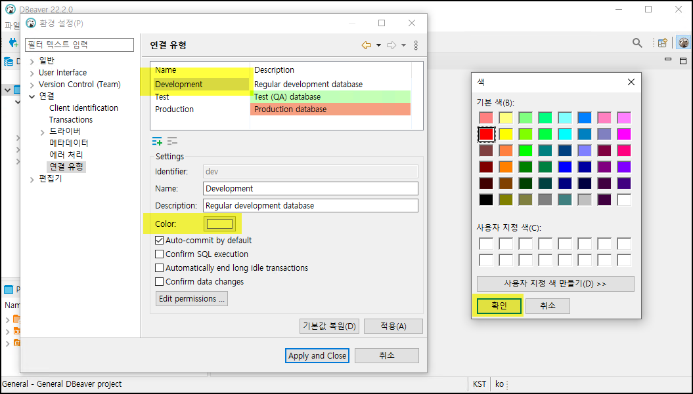Screen dimensions: 693x394
Task: Maximize the right-side panel in DBeaver window
Action: pyautogui.click(x=683, y=60)
